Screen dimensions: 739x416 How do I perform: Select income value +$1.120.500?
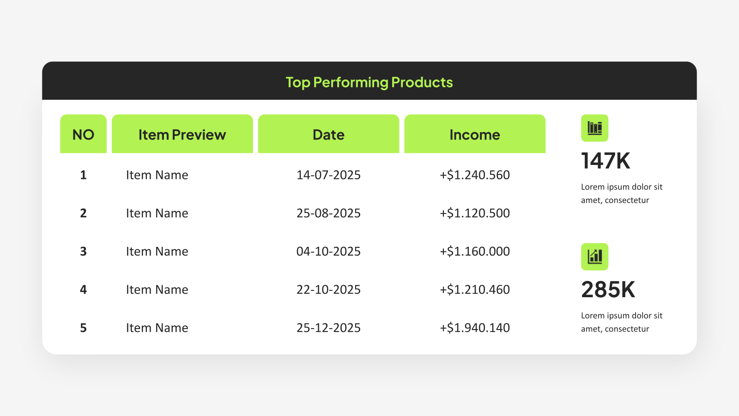(475, 213)
